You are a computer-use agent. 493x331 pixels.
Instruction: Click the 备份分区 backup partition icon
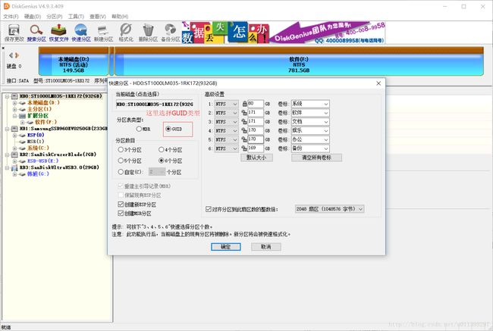pyautogui.click(x=171, y=33)
